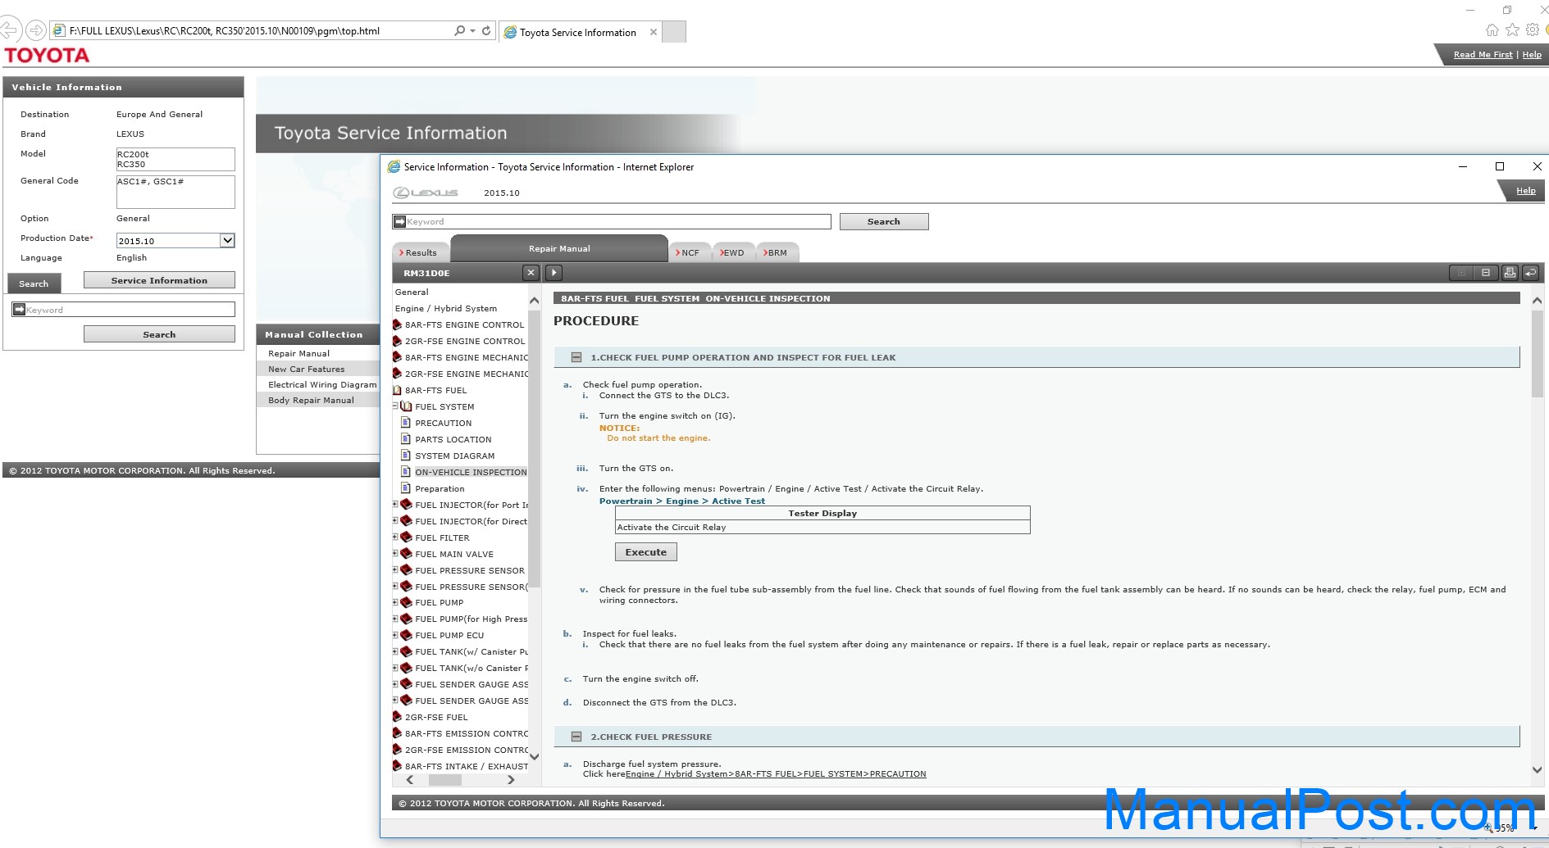Follow the PRECAUTION path link in section 2
The height and width of the screenshot is (848, 1549).
(x=776, y=774)
